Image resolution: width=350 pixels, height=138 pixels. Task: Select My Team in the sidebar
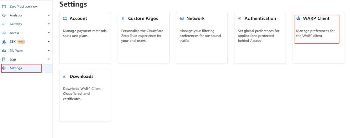16,51
